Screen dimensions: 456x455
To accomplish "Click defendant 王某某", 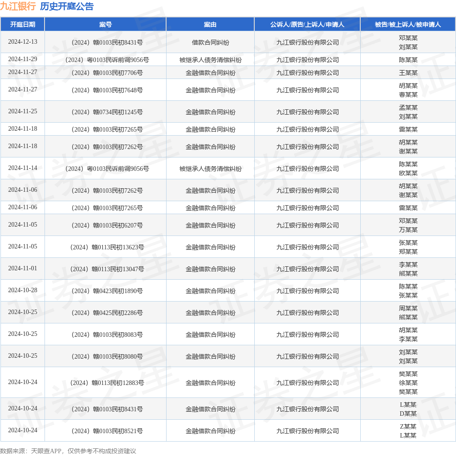I will click(x=408, y=73).
